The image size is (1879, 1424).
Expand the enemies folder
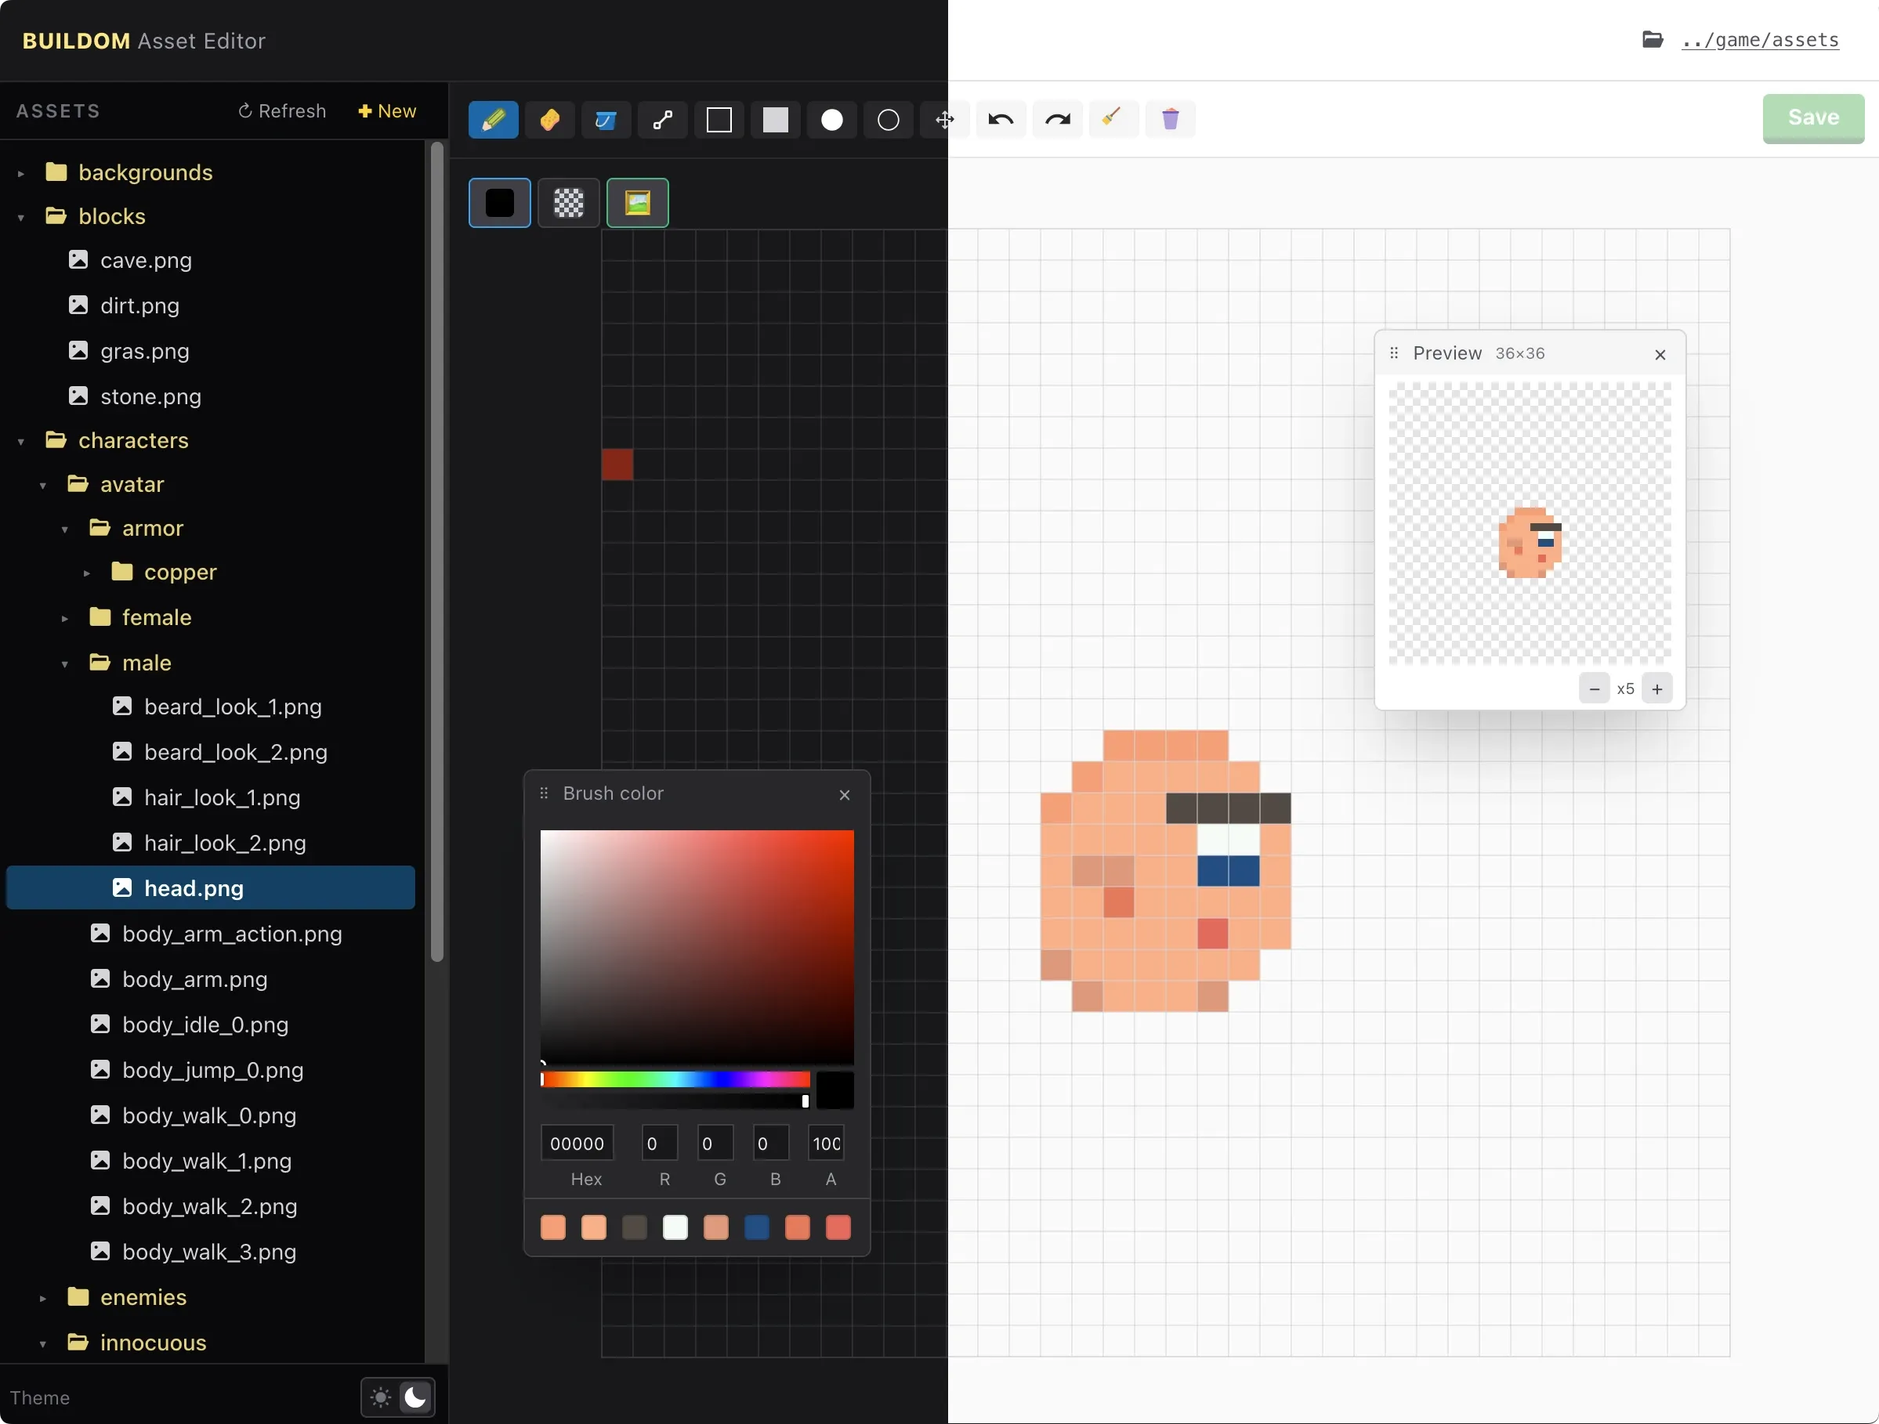pos(43,1299)
